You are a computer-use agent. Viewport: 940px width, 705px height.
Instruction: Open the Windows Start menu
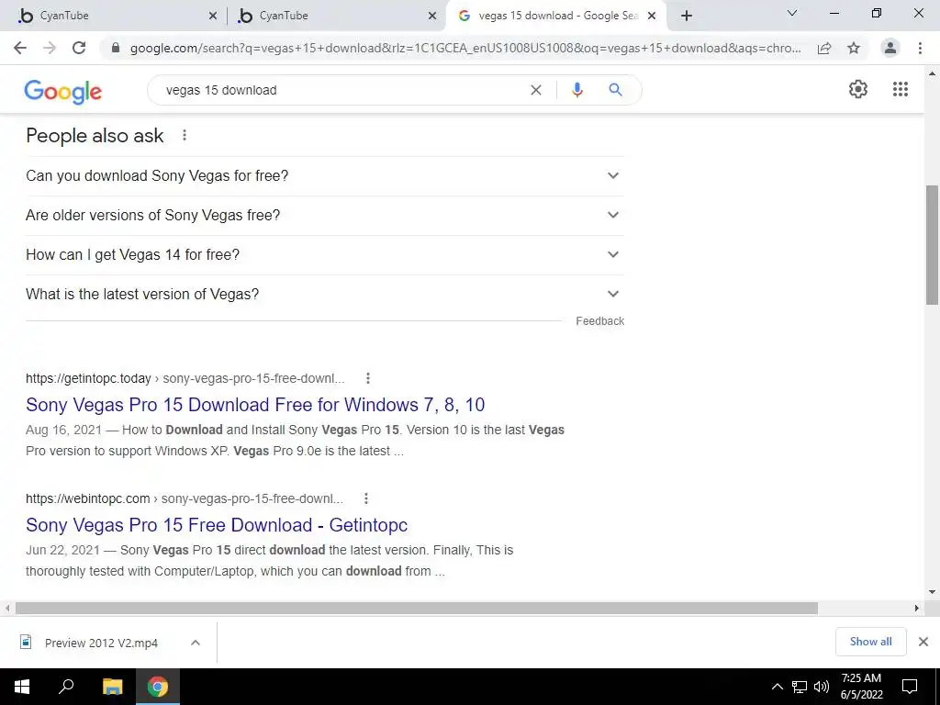22,687
